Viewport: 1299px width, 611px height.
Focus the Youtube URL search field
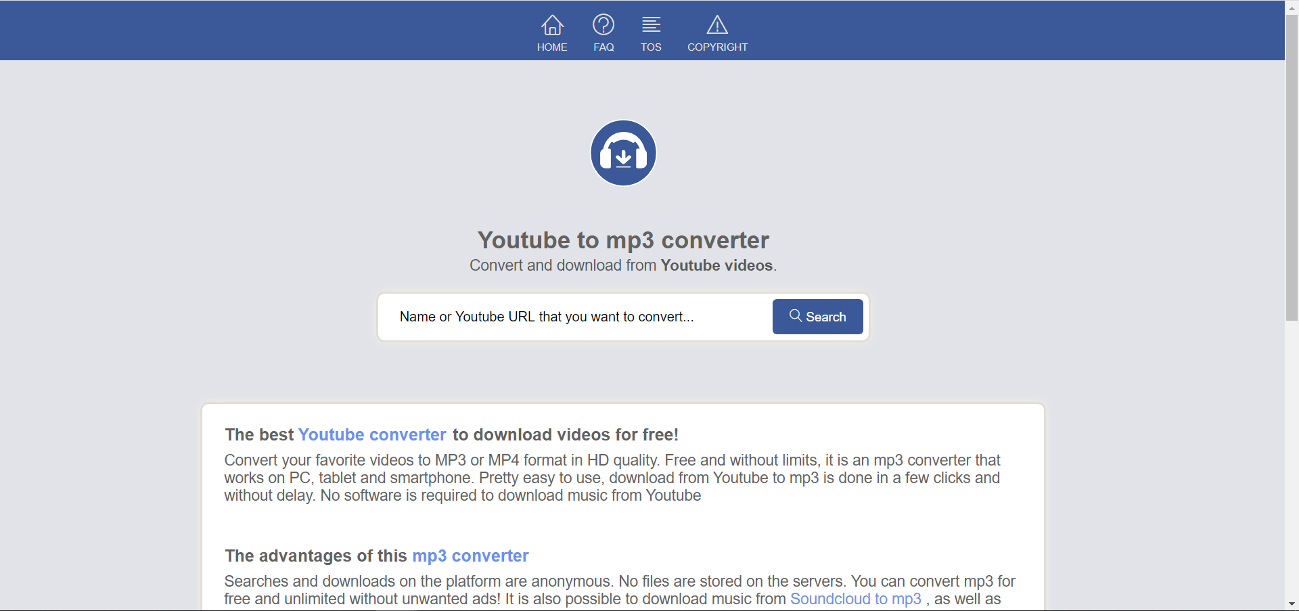pos(575,317)
